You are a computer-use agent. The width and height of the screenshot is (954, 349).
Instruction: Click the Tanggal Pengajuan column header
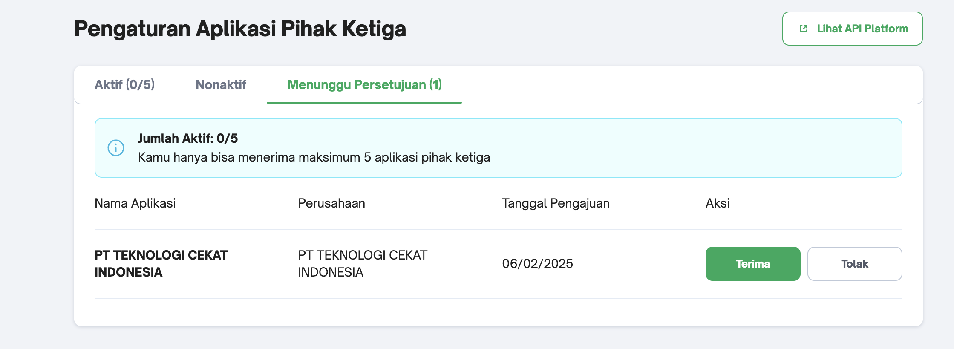(556, 203)
